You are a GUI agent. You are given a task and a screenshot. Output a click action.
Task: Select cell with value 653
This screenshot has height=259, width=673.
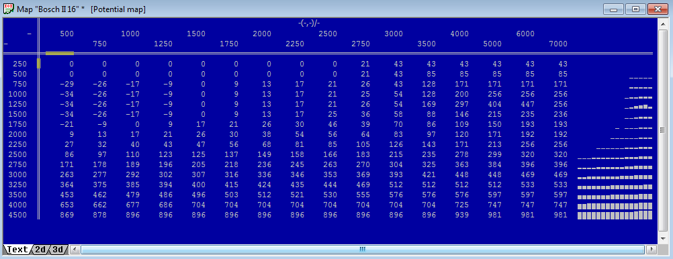click(66, 205)
